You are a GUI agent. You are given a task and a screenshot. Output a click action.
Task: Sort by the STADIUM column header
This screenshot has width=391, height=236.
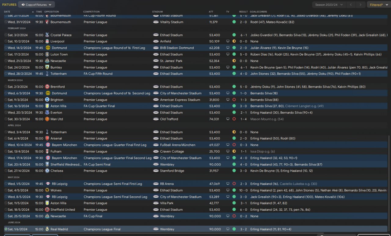(x=157, y=12)
